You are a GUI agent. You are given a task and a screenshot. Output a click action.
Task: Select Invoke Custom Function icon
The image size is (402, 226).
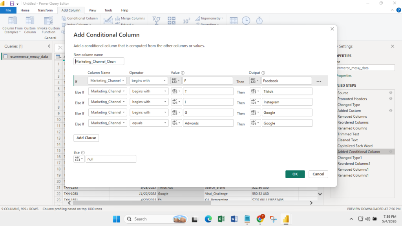click(x=48, y=21)
